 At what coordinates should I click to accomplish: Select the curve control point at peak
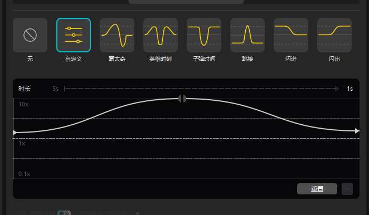(x=182, y=99)
